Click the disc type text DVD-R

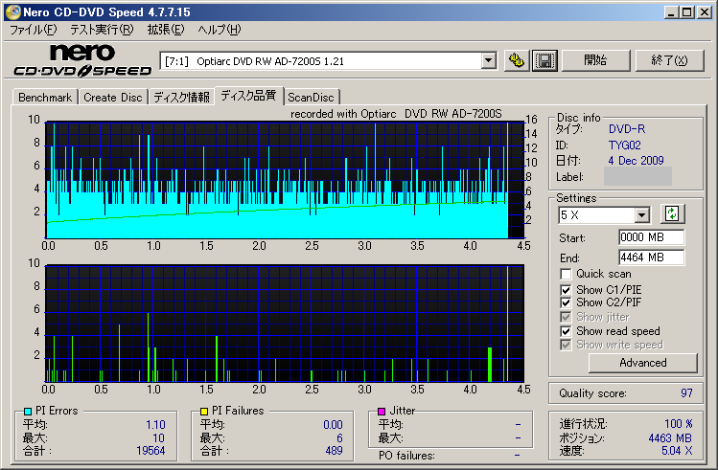pos(627,129)
